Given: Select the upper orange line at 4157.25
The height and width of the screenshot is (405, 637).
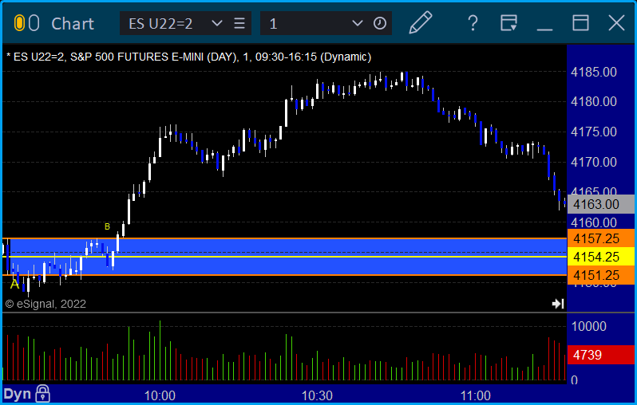Looking at the screenshot, I should click(284, 238).
